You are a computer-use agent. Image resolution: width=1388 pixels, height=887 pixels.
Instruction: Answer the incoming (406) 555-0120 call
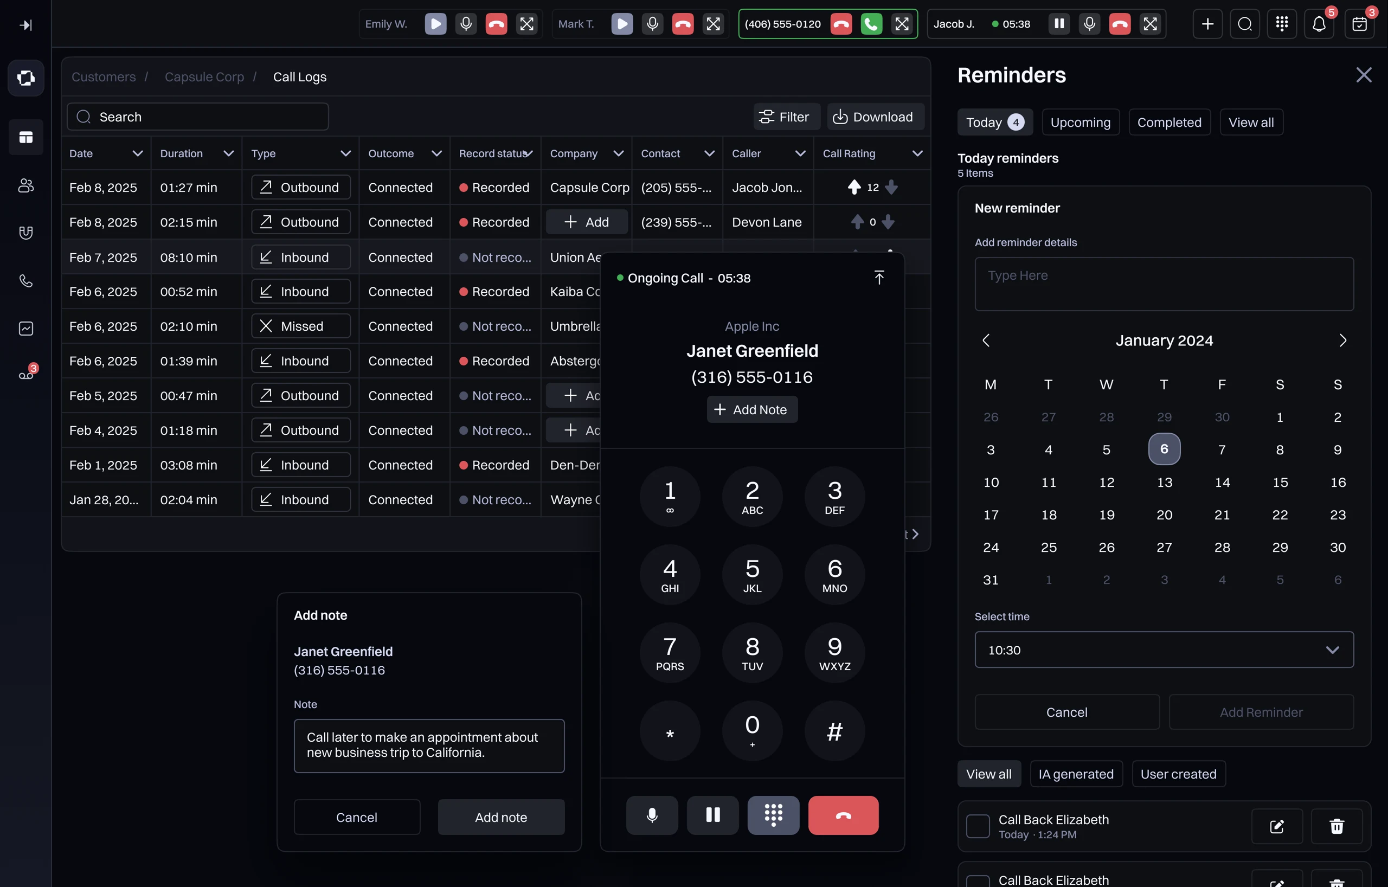coord(871,24)
